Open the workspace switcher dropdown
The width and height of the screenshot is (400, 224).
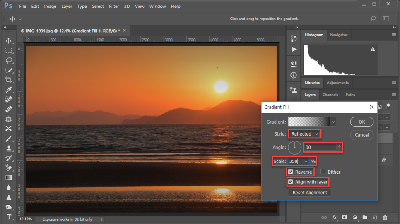[386, 19]
